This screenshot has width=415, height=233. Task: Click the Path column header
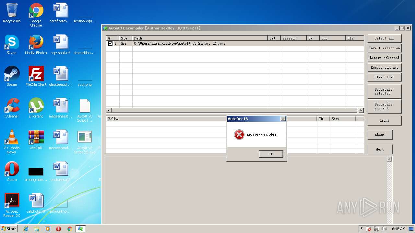tap(200, 38)
